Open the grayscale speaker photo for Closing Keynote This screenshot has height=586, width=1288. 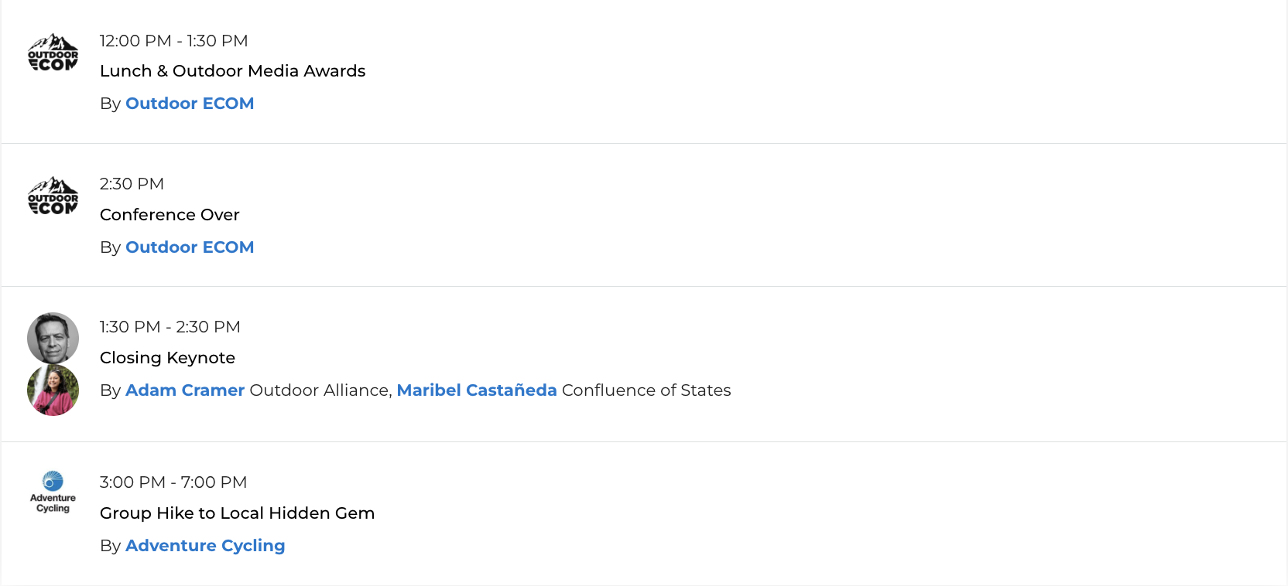53,338
